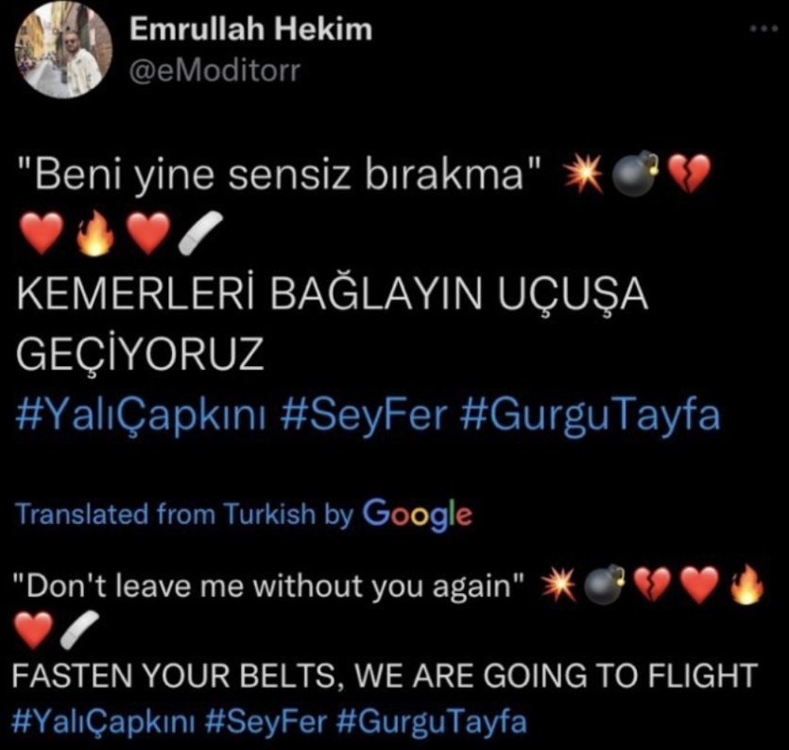Open #YalıÇapkını hashtag in the English translation
Image resolution: width=789 pixels, height=750 pixels.
tap(102, 722)
